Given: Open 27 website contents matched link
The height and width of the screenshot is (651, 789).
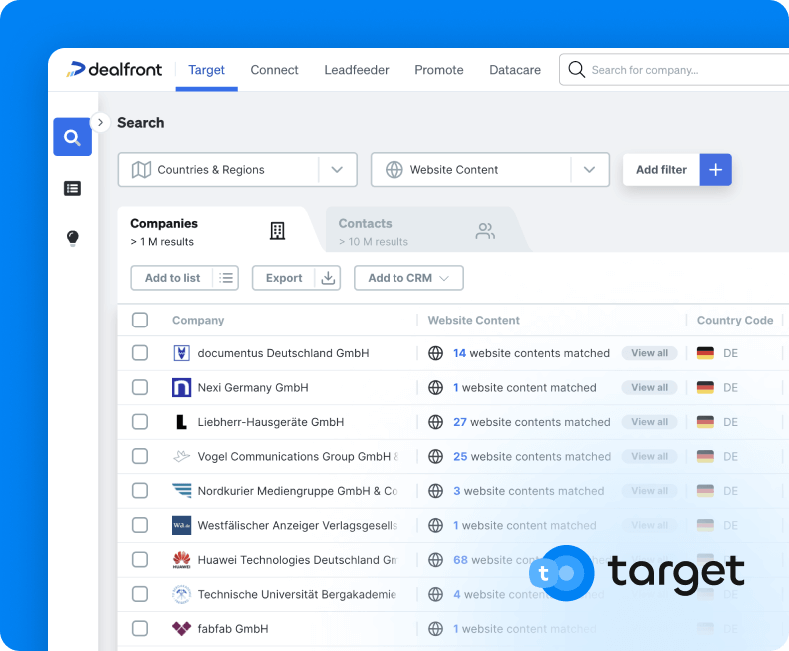Looking at the screenshot, I should tap(532, 422).
